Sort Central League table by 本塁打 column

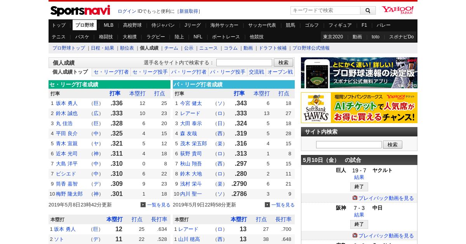point(137,93)
